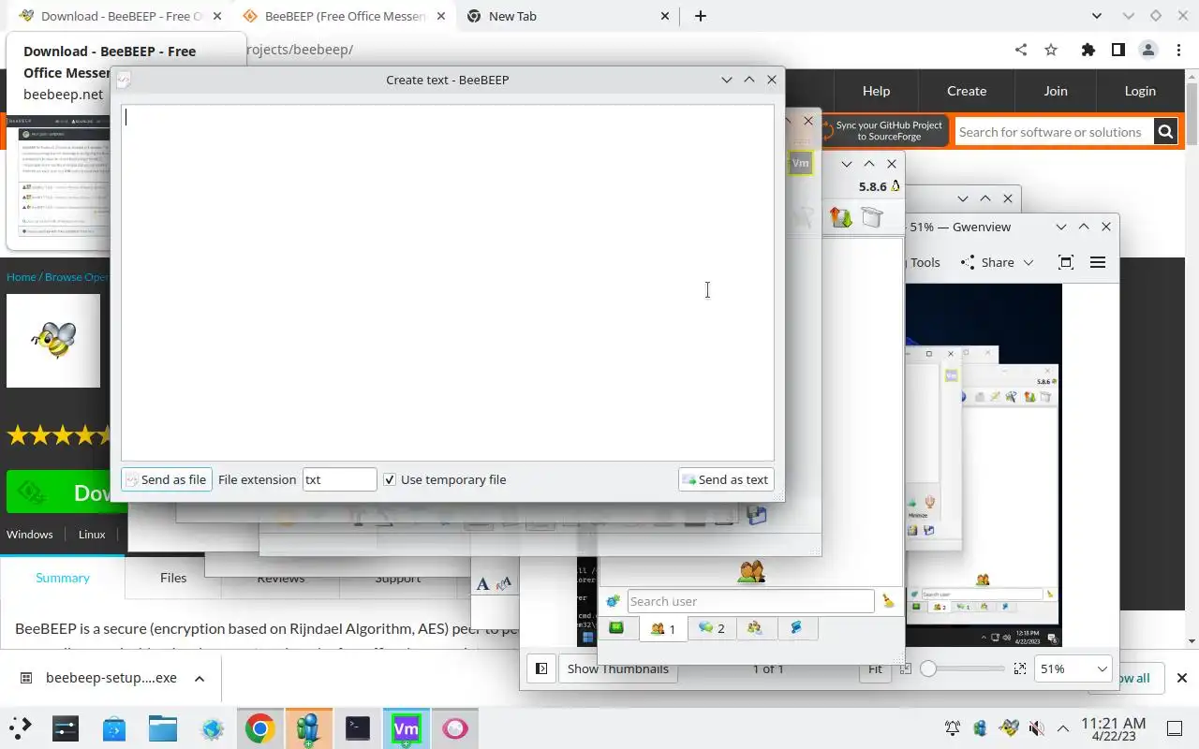This screenshot has height=749, width=1199.
Task: Click the Home breadcrumb link
Action: (x=21, y=277)
